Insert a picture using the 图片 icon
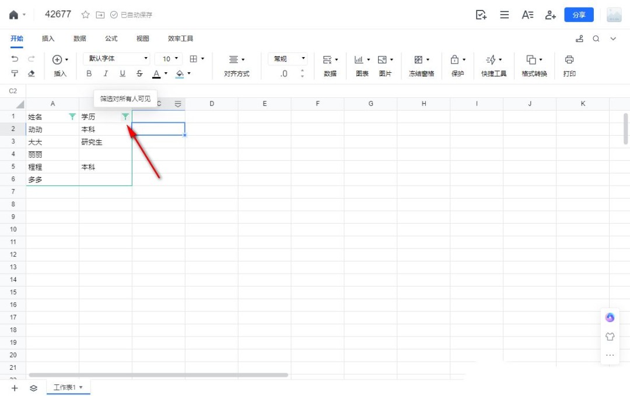The width and height of the screenshot is (630, 396). pos(383,59)
